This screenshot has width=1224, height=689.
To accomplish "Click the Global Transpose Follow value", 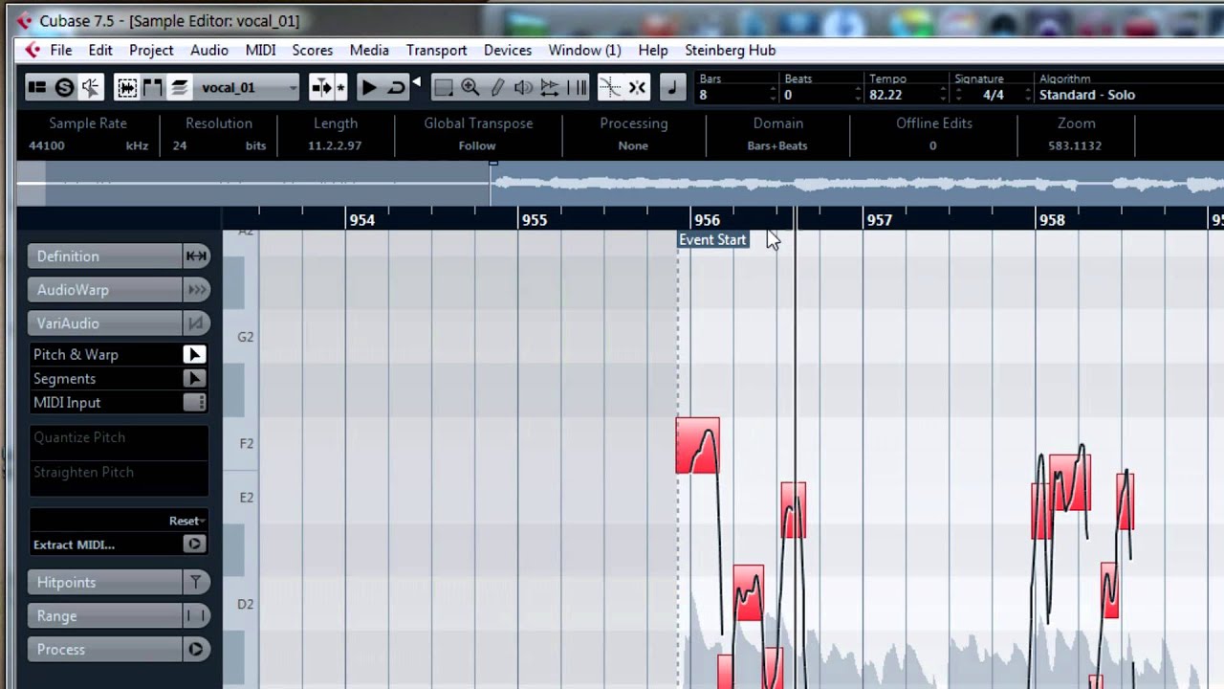I will coord(476,145).
